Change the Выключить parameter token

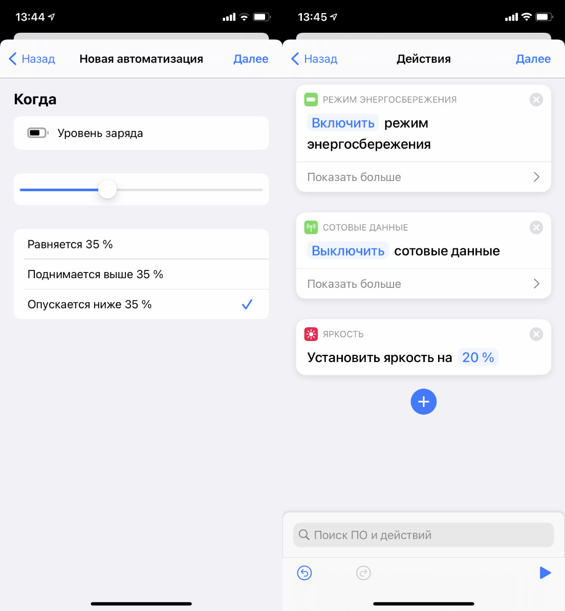click(348, 251)
